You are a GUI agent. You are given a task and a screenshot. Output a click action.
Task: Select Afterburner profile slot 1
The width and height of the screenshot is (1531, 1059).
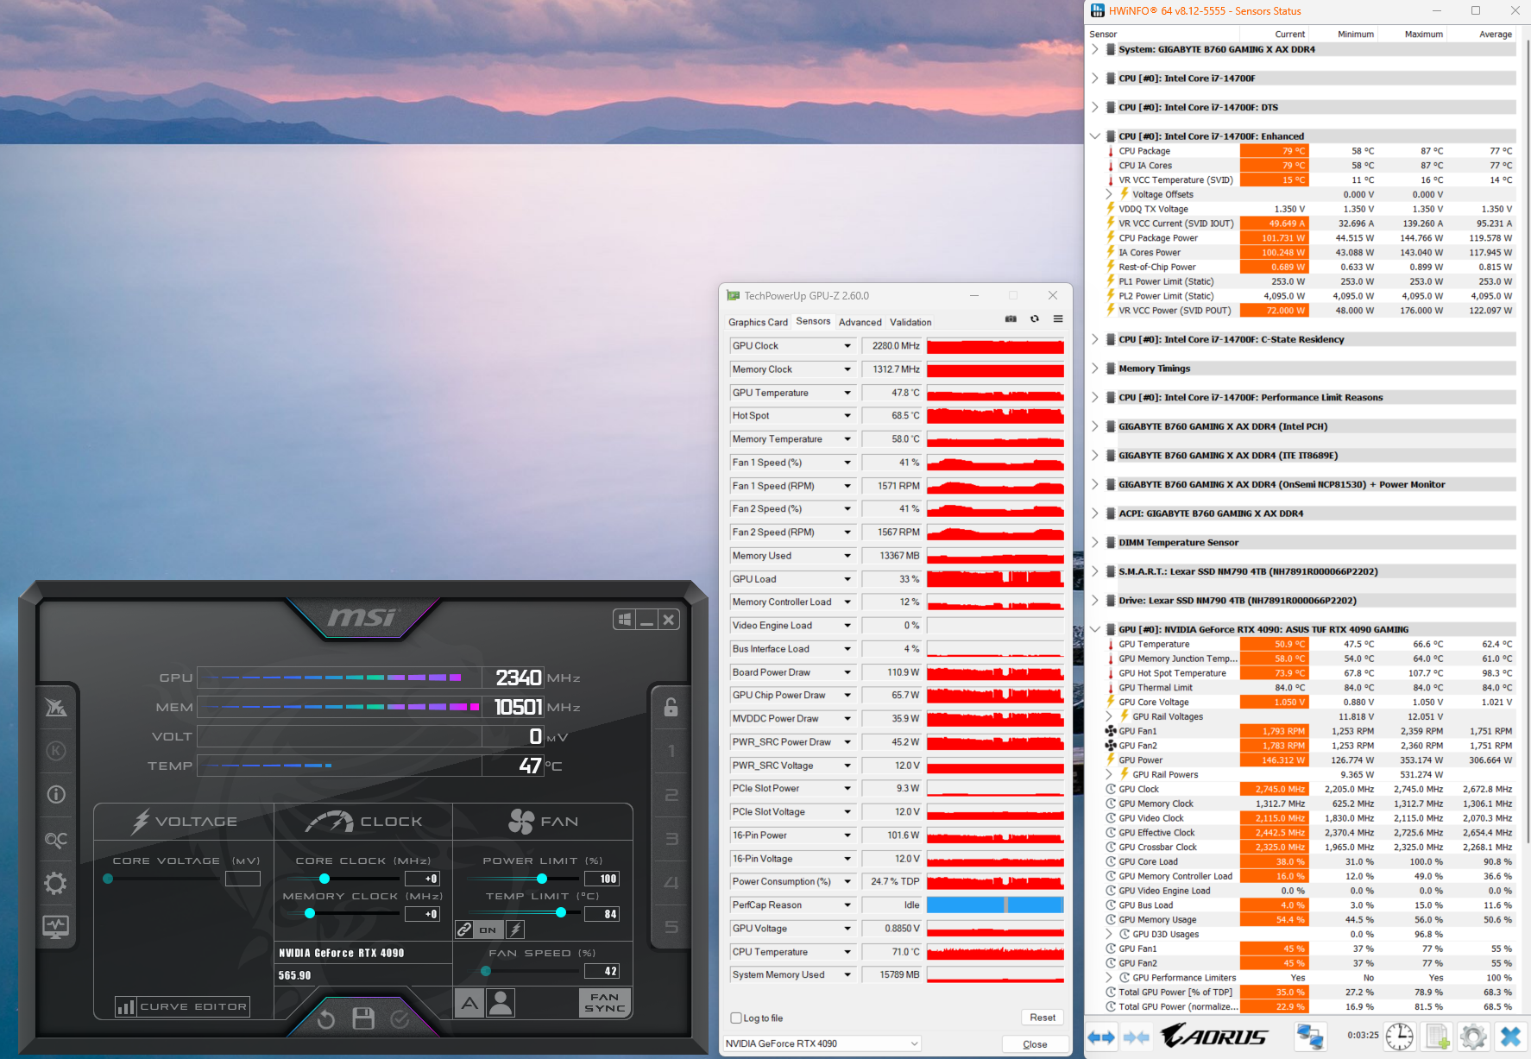(671, 752)
